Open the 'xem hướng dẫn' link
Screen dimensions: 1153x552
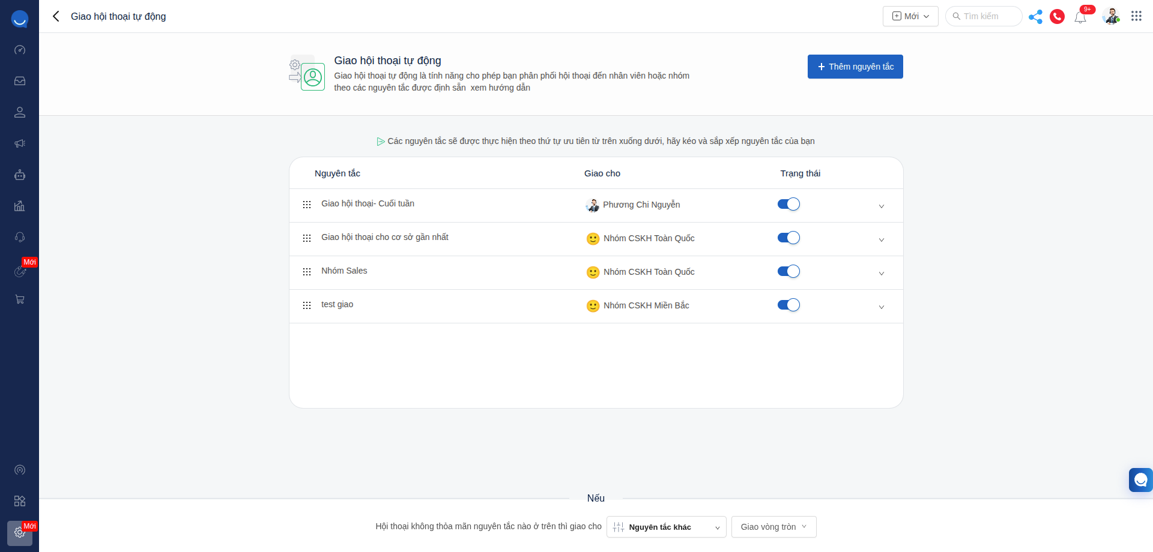(x=500, y=88)
